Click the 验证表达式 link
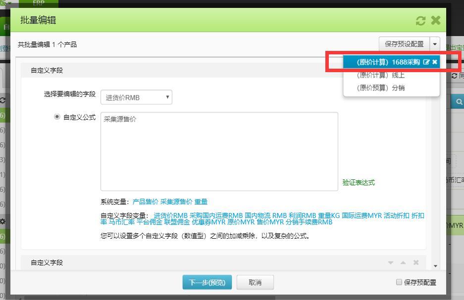Screen dimensions: 464x300 pos(359,182)
